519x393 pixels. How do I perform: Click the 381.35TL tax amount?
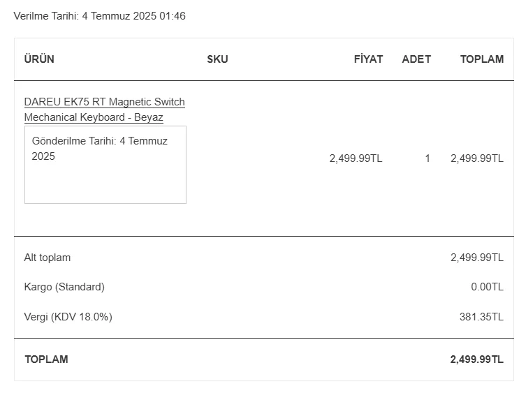481,317
